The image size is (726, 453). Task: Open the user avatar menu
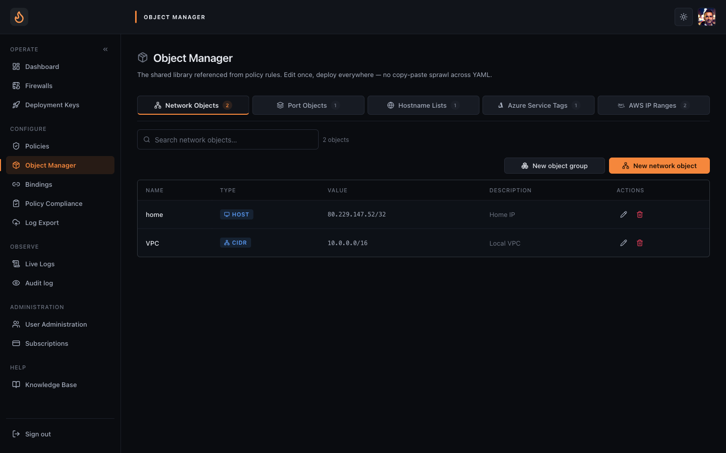tap(707, 17)
